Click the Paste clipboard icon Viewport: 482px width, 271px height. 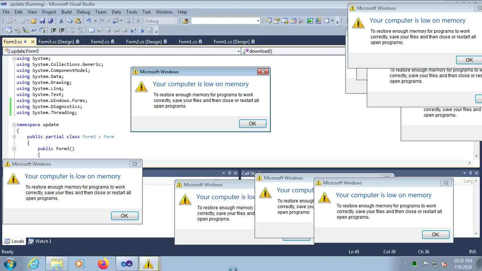pos(78,21)
